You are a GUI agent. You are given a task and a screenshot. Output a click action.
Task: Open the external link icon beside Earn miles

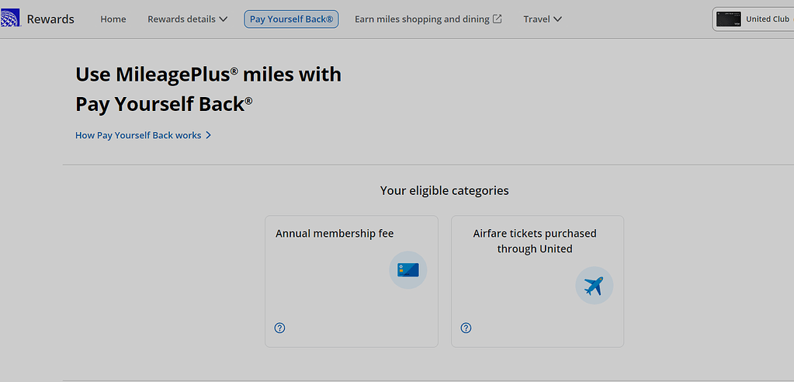498,19
